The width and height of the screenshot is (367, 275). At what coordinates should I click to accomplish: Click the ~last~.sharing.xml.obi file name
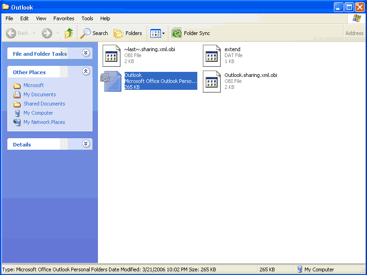[x=149, y=49]
